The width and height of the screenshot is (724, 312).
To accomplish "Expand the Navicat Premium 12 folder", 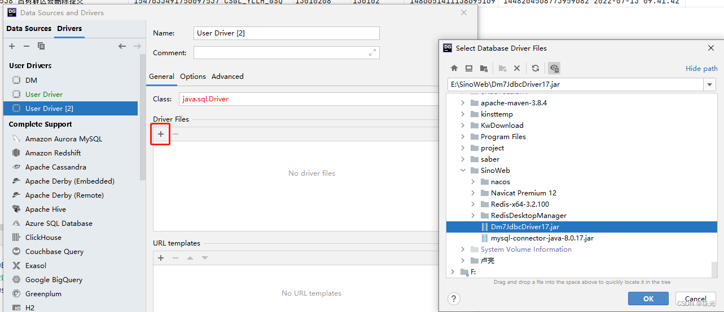I will 473,193.
